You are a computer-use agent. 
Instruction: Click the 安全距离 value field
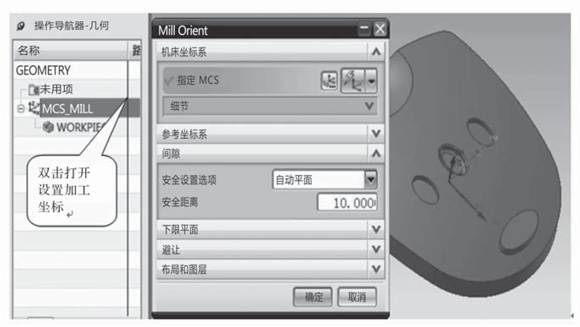coord(347,202)
